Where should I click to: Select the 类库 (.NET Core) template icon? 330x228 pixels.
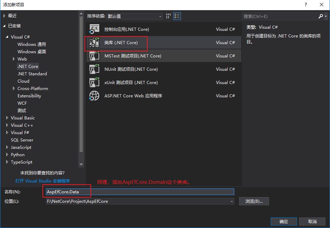(94, 42)
